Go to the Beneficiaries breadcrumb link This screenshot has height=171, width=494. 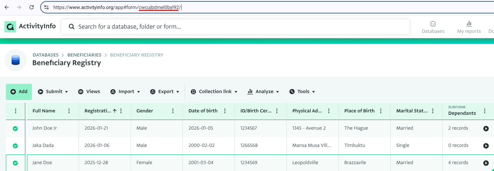point(84,55)
